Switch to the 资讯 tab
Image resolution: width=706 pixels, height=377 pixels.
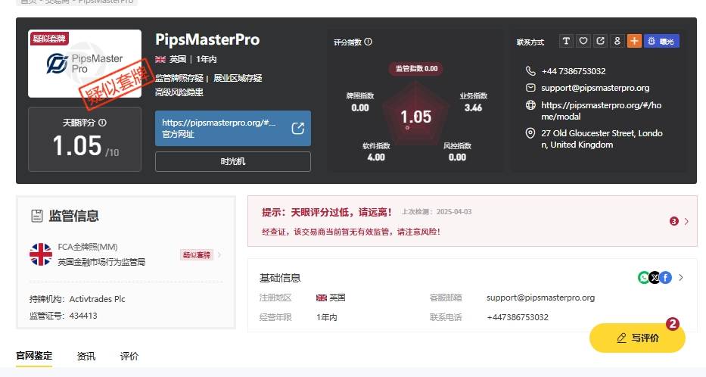86,357
